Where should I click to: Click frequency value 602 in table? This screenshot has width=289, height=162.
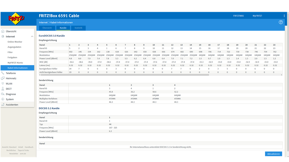(x=71, y=52)
